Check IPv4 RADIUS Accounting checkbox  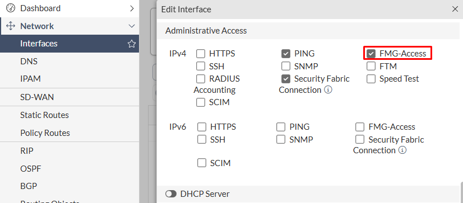coord(201,79)
